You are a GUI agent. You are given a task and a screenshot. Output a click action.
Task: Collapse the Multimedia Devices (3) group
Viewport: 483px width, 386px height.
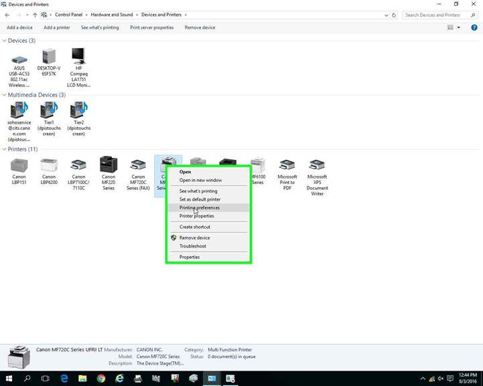coord(4,95)
